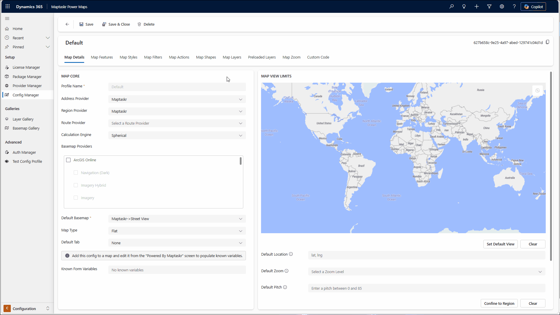Click the back arrow icon

click(67, 24)
